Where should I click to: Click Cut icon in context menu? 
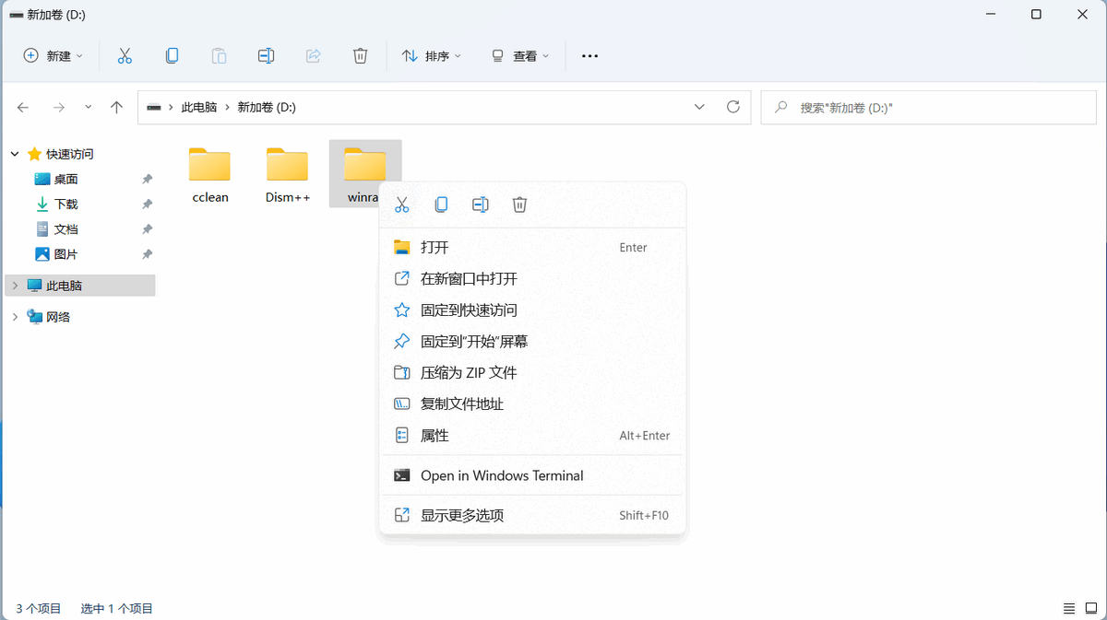[x=401, y=205]
